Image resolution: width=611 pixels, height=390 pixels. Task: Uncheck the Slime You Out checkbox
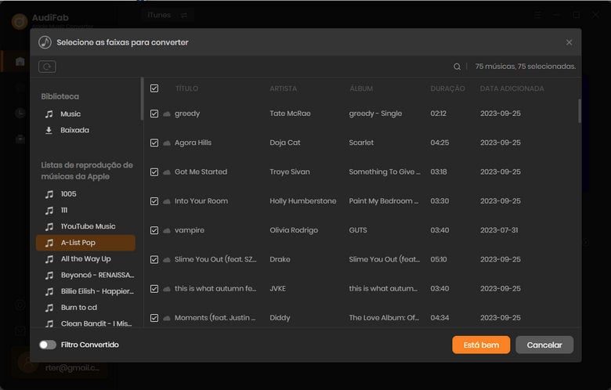154,259
